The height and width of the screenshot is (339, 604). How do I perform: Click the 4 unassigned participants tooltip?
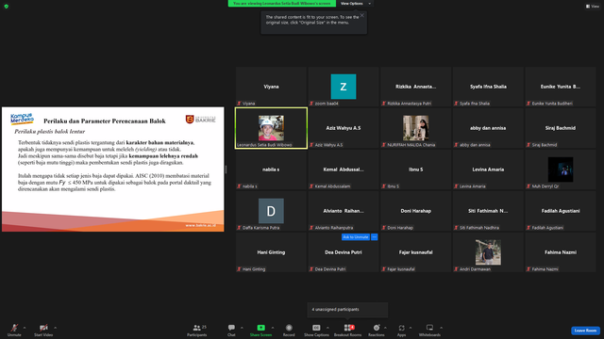pyautogui.click(x=347, y=310)
